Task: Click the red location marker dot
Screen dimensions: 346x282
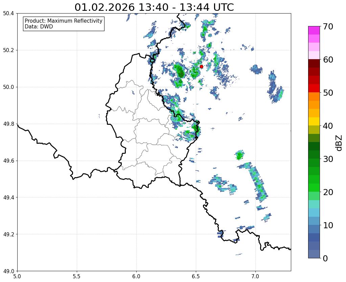Action: [x=201, y=66]
